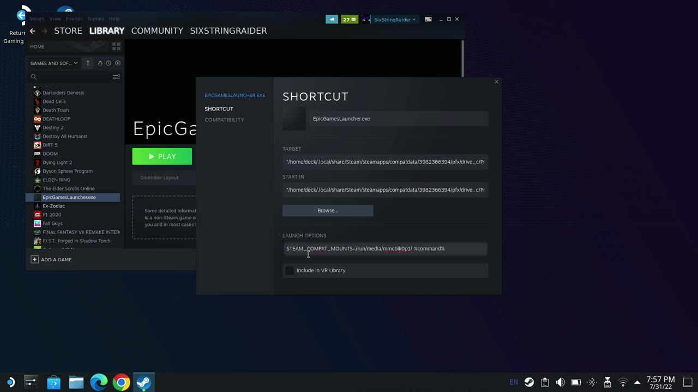
Task: Open Bluetooth settings in the system tray
Action: coord(592,382)
